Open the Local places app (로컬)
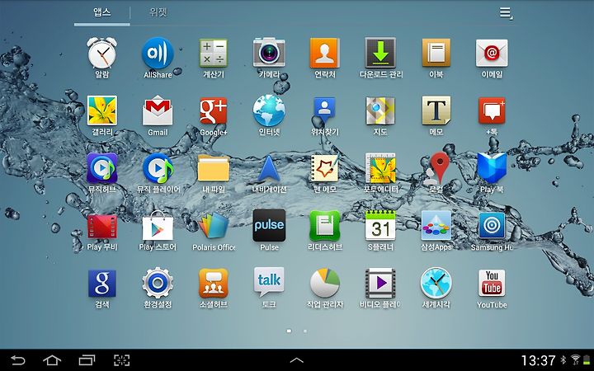Screen dimensions: 594x371 click(x=437, y=168)
